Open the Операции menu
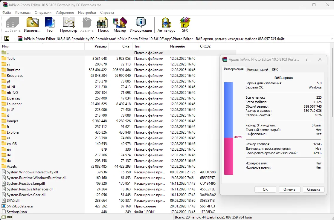 coord(43,13)
